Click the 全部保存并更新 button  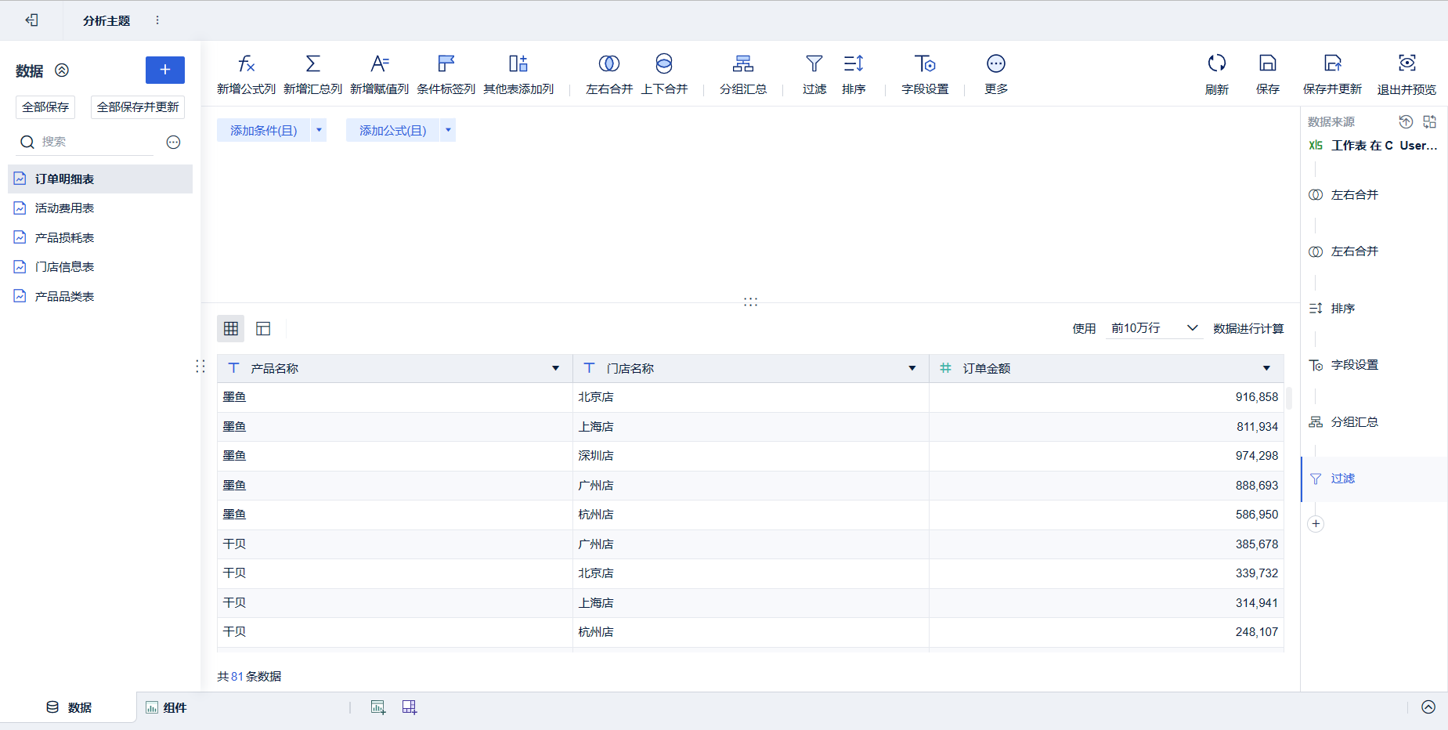coord(138,107)
